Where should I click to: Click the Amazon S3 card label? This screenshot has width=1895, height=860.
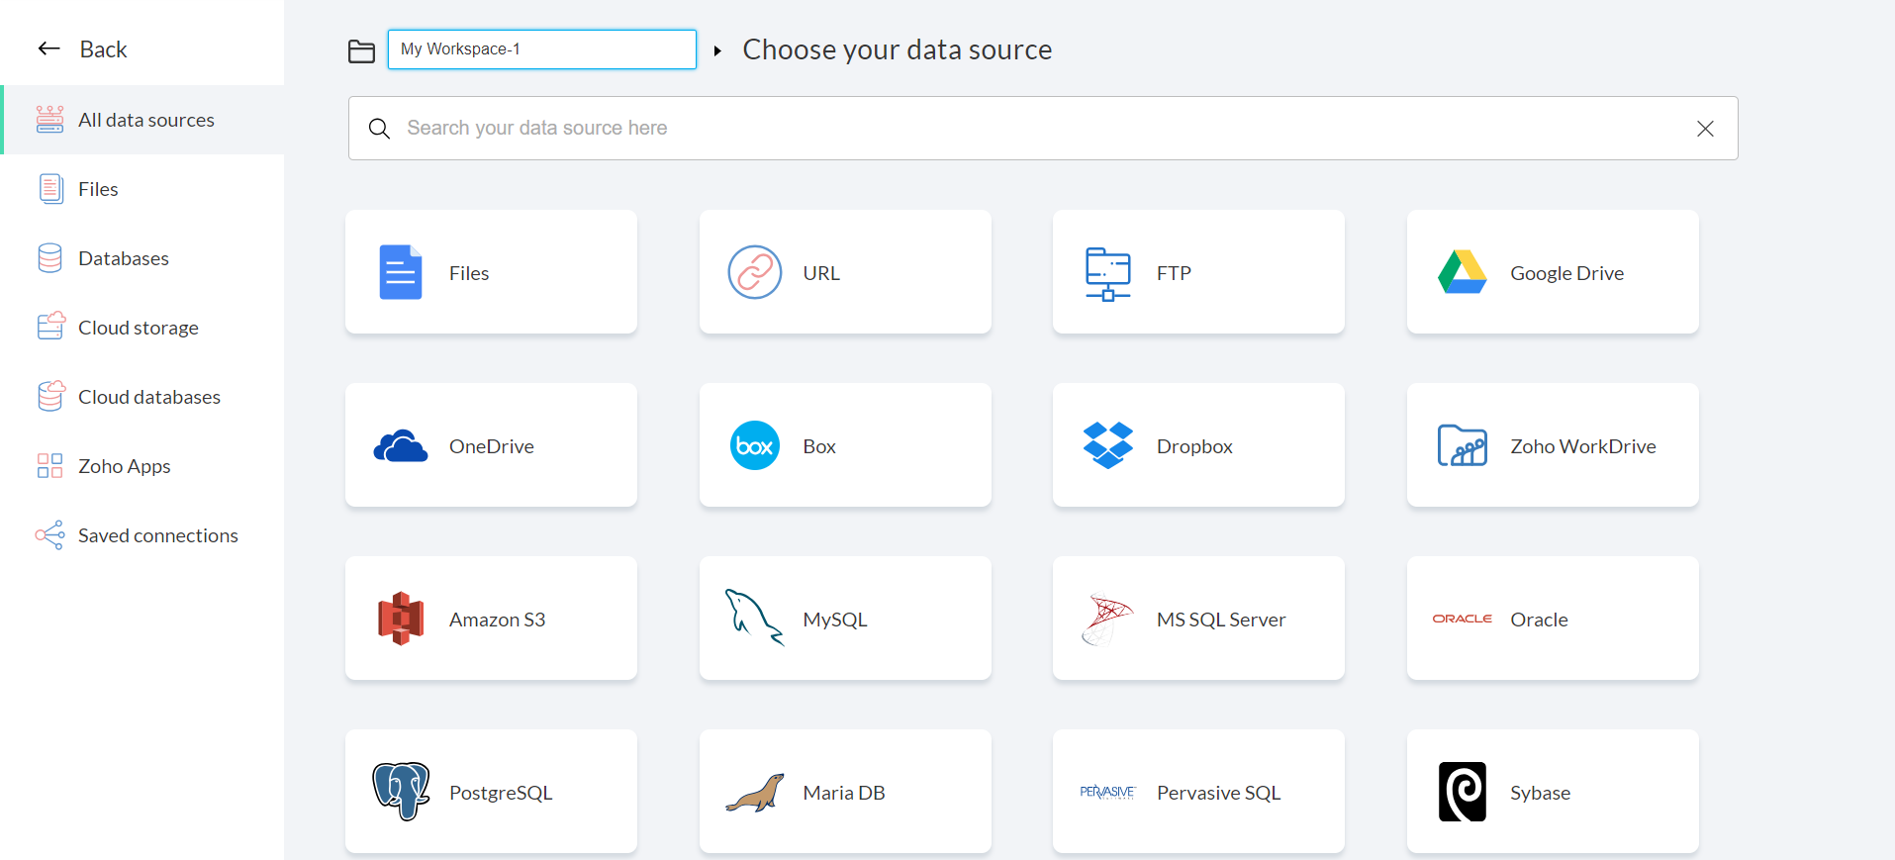tap(497, 620)
